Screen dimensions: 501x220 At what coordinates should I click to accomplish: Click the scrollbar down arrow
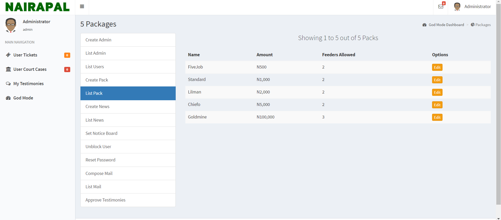coord(498,218)
